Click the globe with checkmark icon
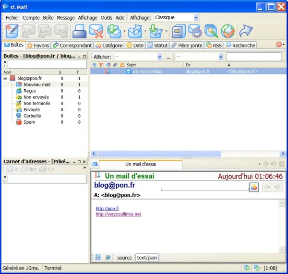The width and height of the screenshot is (288, 274). coord(228,31)
